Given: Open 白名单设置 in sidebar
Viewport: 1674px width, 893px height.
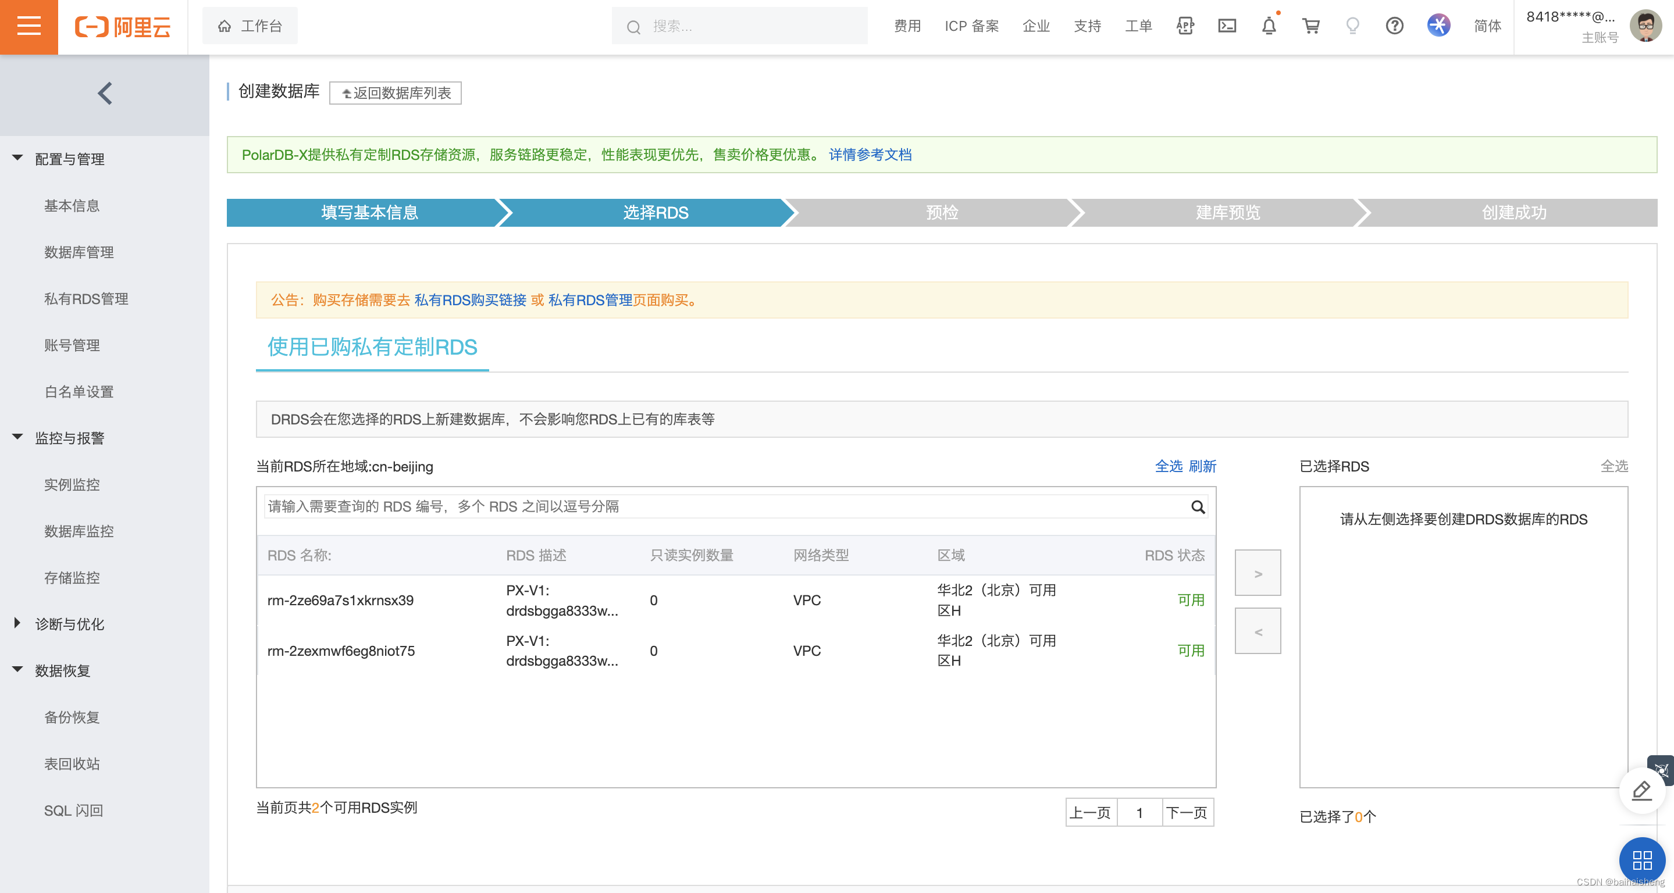Looking at the screenshot, I should coord(79,392).
